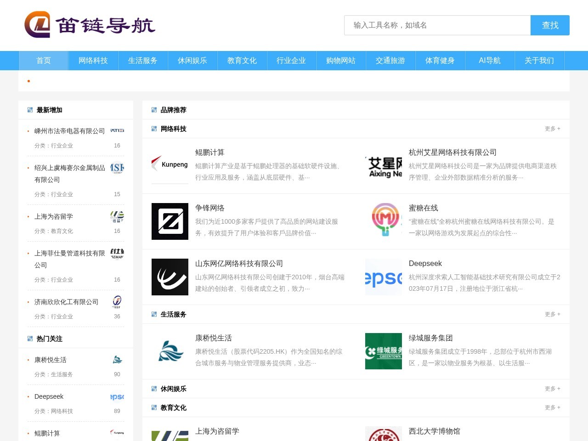Open 嵊州市法帝电器有限公司 in 最新增加 list
The width and height of the screenshot is (588, 441).
70,131
